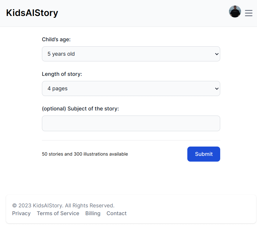
Task: Click the "Child's age:" label
Action: (x=56, y=39)
